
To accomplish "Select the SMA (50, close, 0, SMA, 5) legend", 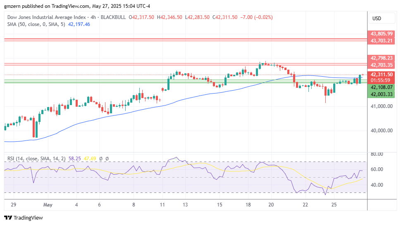I will [x=36, y=24].
